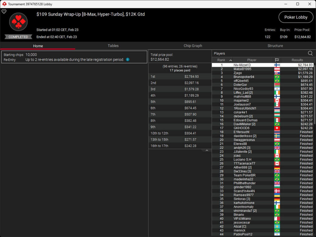Click the re-entry info icon
Screen dimensions: 316x237
(128, 59)
